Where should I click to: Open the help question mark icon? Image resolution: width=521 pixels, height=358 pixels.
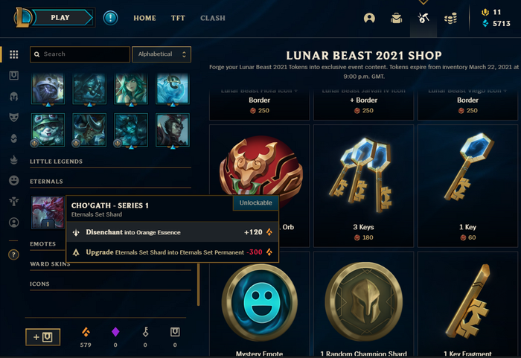pos(13,255)
